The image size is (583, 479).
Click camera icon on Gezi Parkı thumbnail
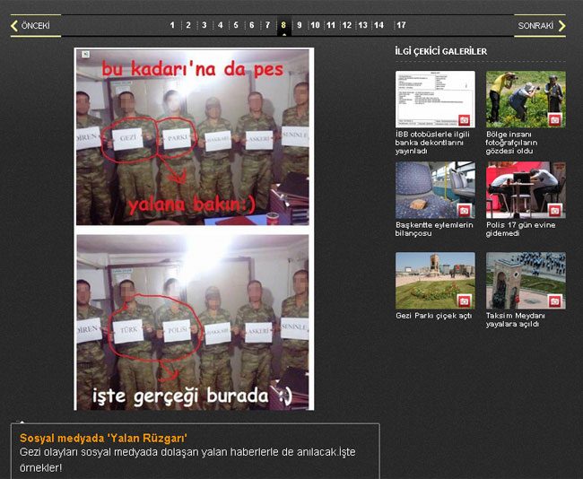point(465,300)
